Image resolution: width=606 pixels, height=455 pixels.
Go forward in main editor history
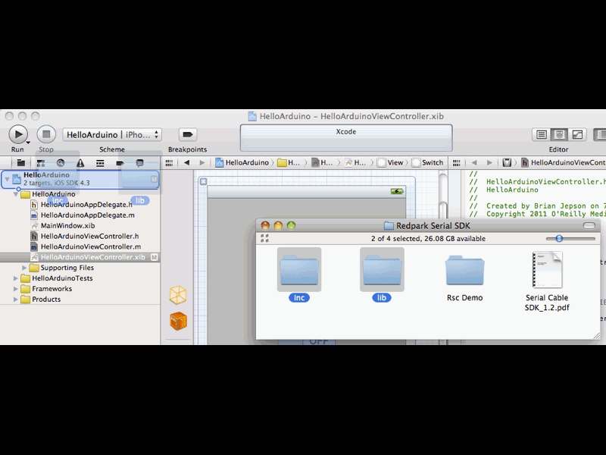coord(202,163)
